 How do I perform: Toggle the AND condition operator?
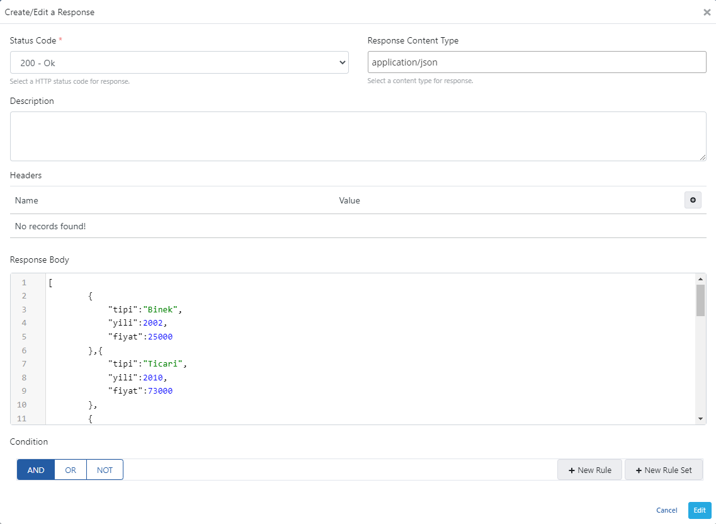click(x=35, y=469)
